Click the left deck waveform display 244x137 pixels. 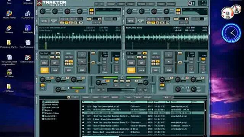[80, 37]
